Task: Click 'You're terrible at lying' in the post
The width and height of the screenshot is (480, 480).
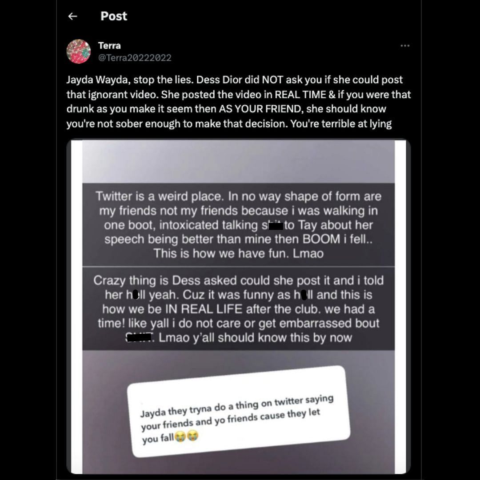Action: coord(341,124)
